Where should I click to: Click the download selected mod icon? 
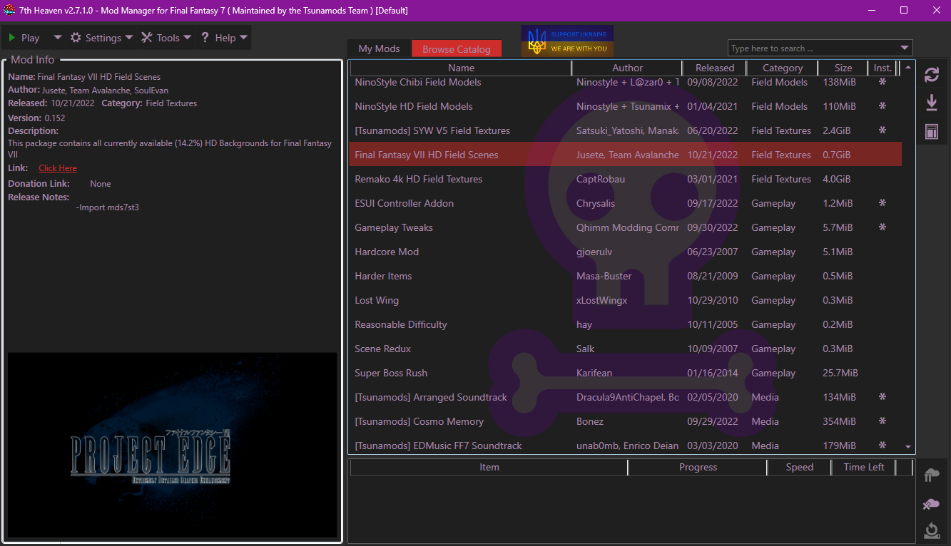coord(931,103)
